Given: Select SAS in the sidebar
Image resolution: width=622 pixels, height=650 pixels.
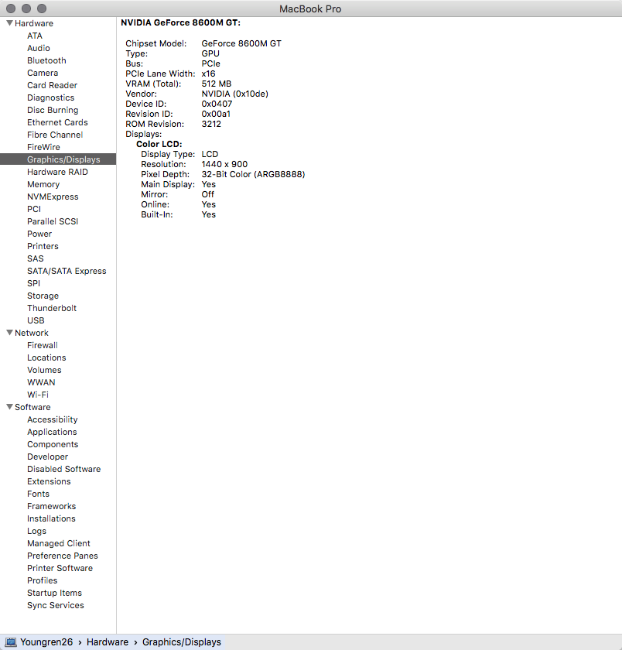Looking at the screenshot, I should coord(36,258).
